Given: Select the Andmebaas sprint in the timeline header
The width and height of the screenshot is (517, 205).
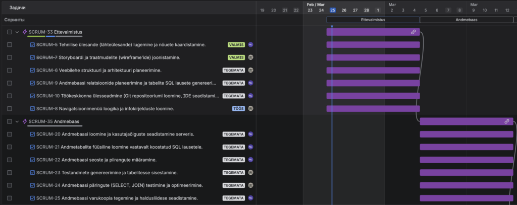Looking at the screenshot, I should [x=466, y=20].
